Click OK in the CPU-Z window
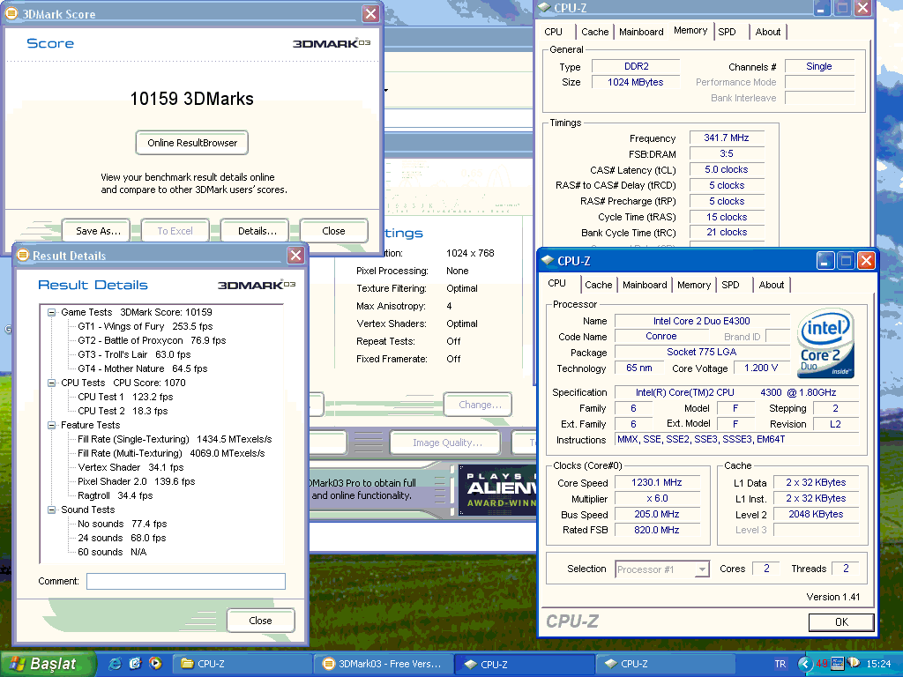903x677 pixels. pyautogui.click(x=841, y=621)
